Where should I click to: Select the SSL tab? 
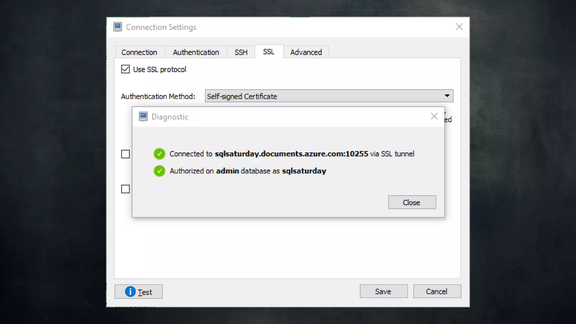(x=269, y=52)
